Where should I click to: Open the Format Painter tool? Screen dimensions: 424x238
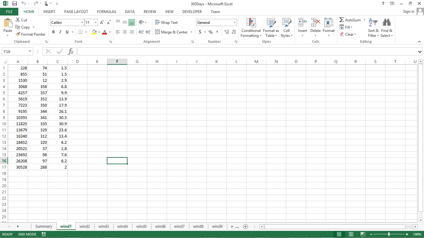coord(30,34)
